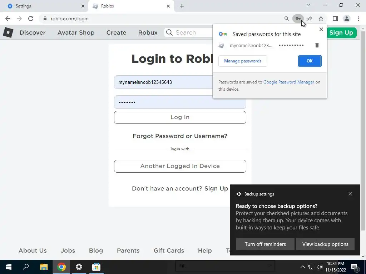
Task: Click the volume speaker icon
Action: coord(320,267)
